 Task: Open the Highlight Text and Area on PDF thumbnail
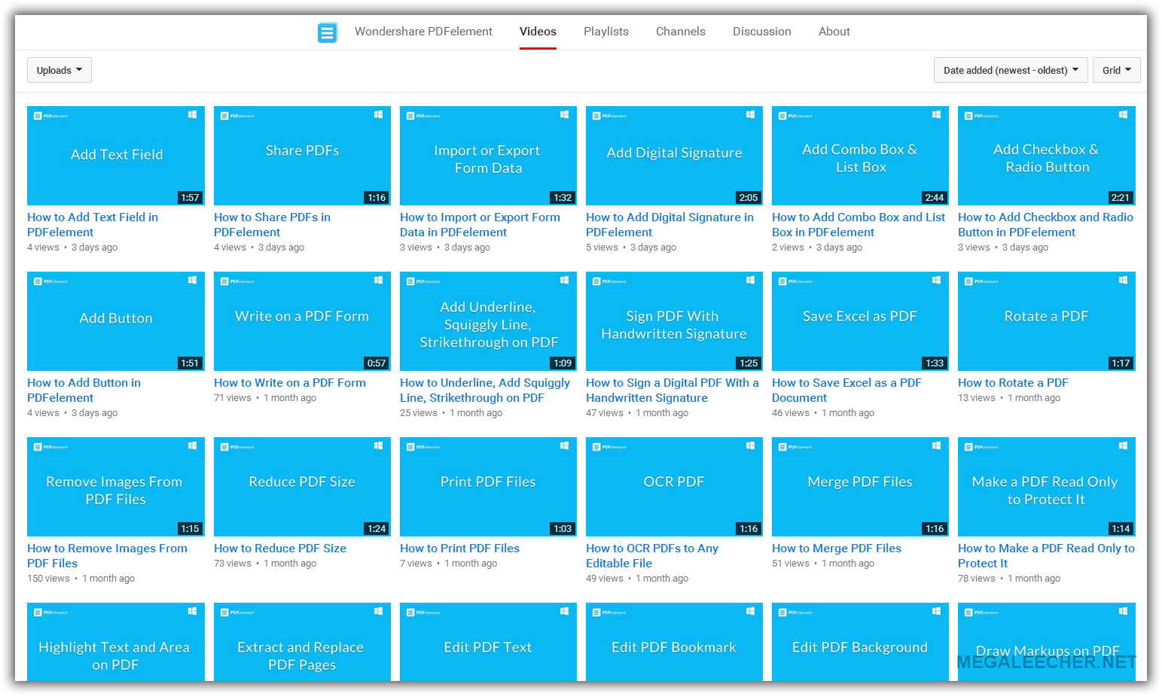pyautogui.click(x=116, y=642)
